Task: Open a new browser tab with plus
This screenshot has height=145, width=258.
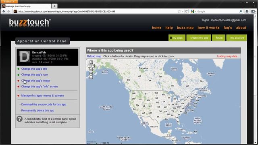Action: click(54, 6)
